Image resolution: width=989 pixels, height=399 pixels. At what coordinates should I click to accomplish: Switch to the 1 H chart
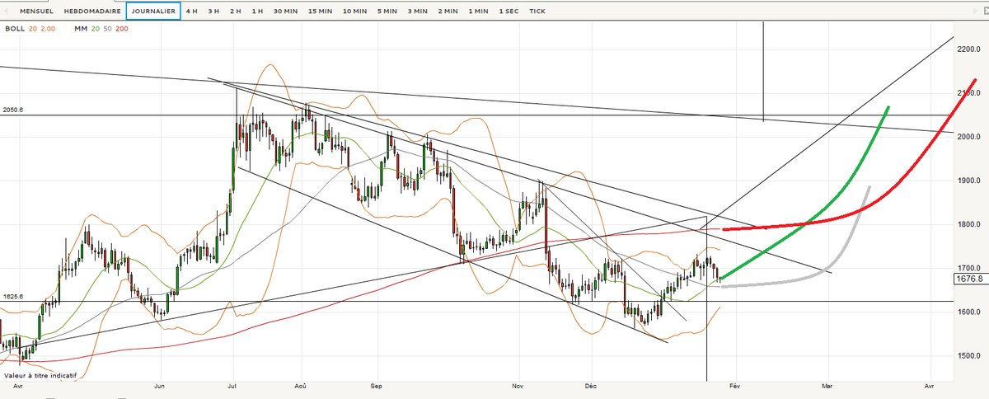[x=258, y=12]
